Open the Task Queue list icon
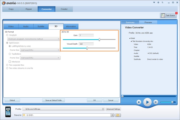Viewport: 180px width, 120px height. pos(163,15)
